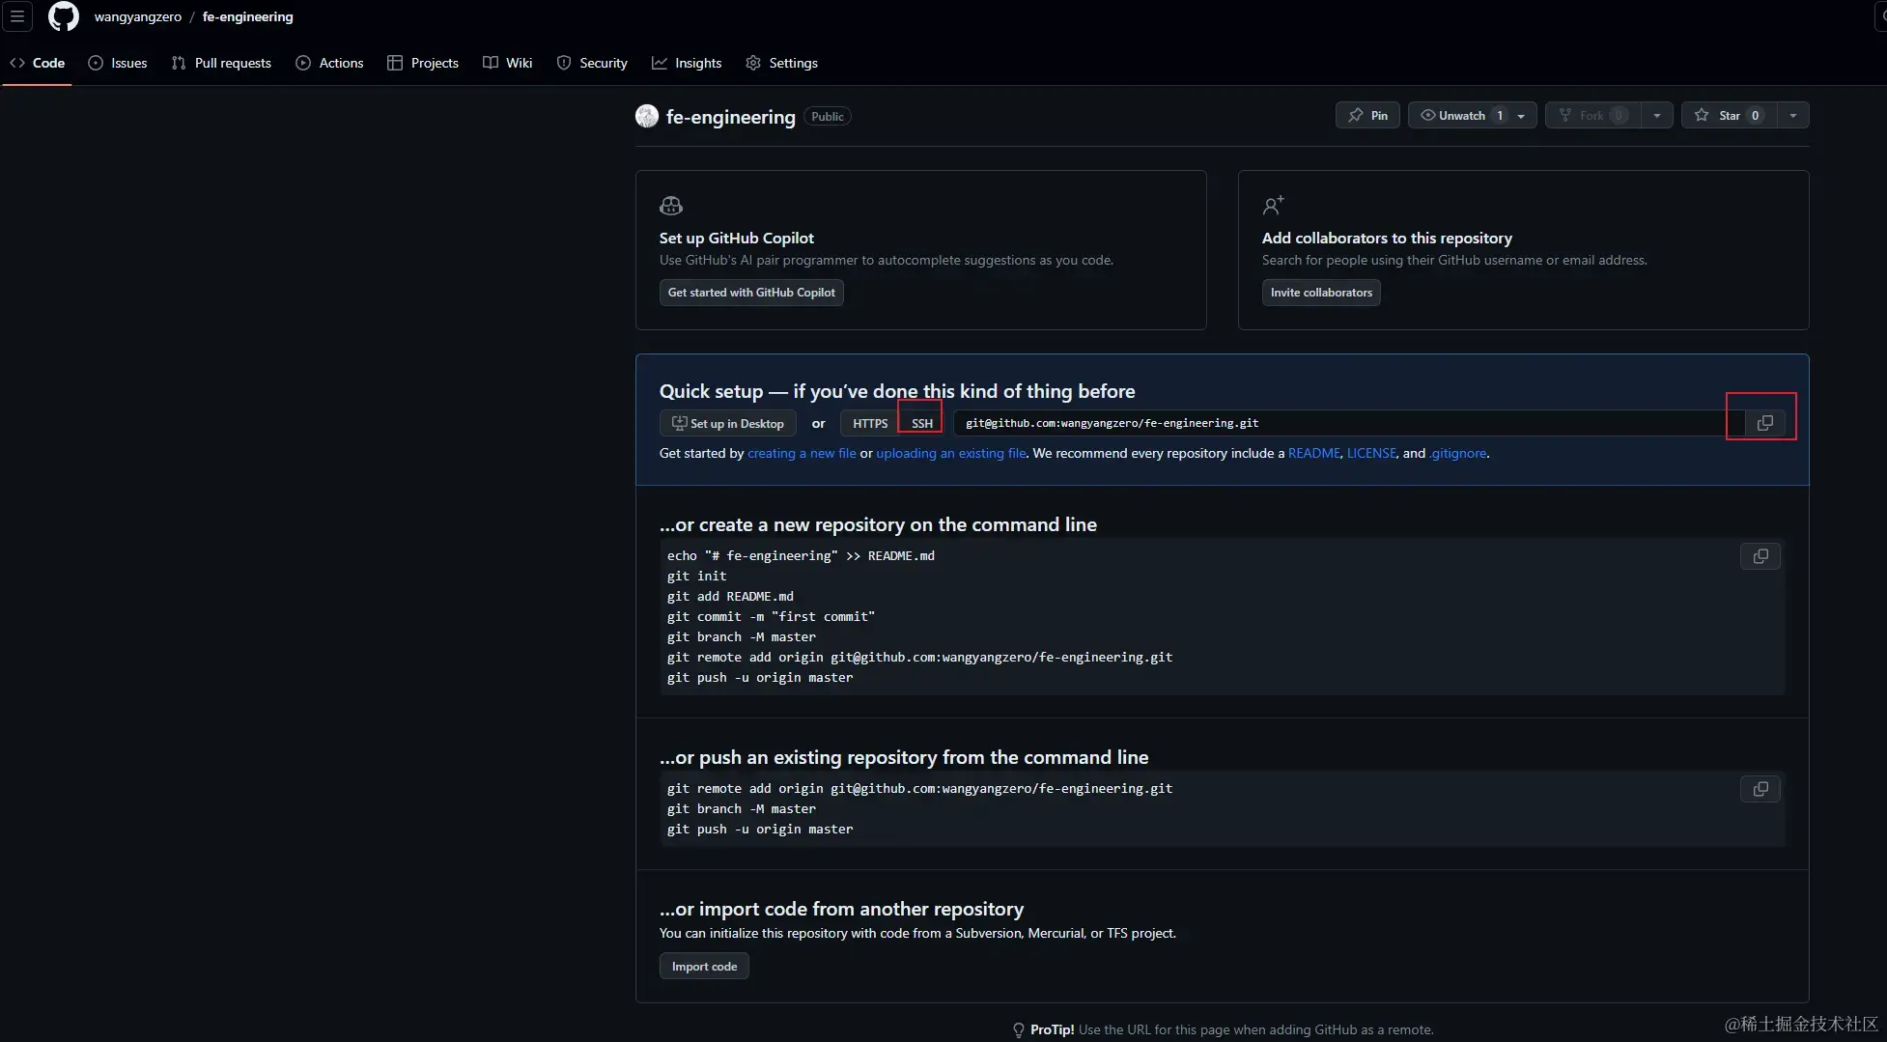
Task: Open the Wiki tab
Action: tap(508, 63)
